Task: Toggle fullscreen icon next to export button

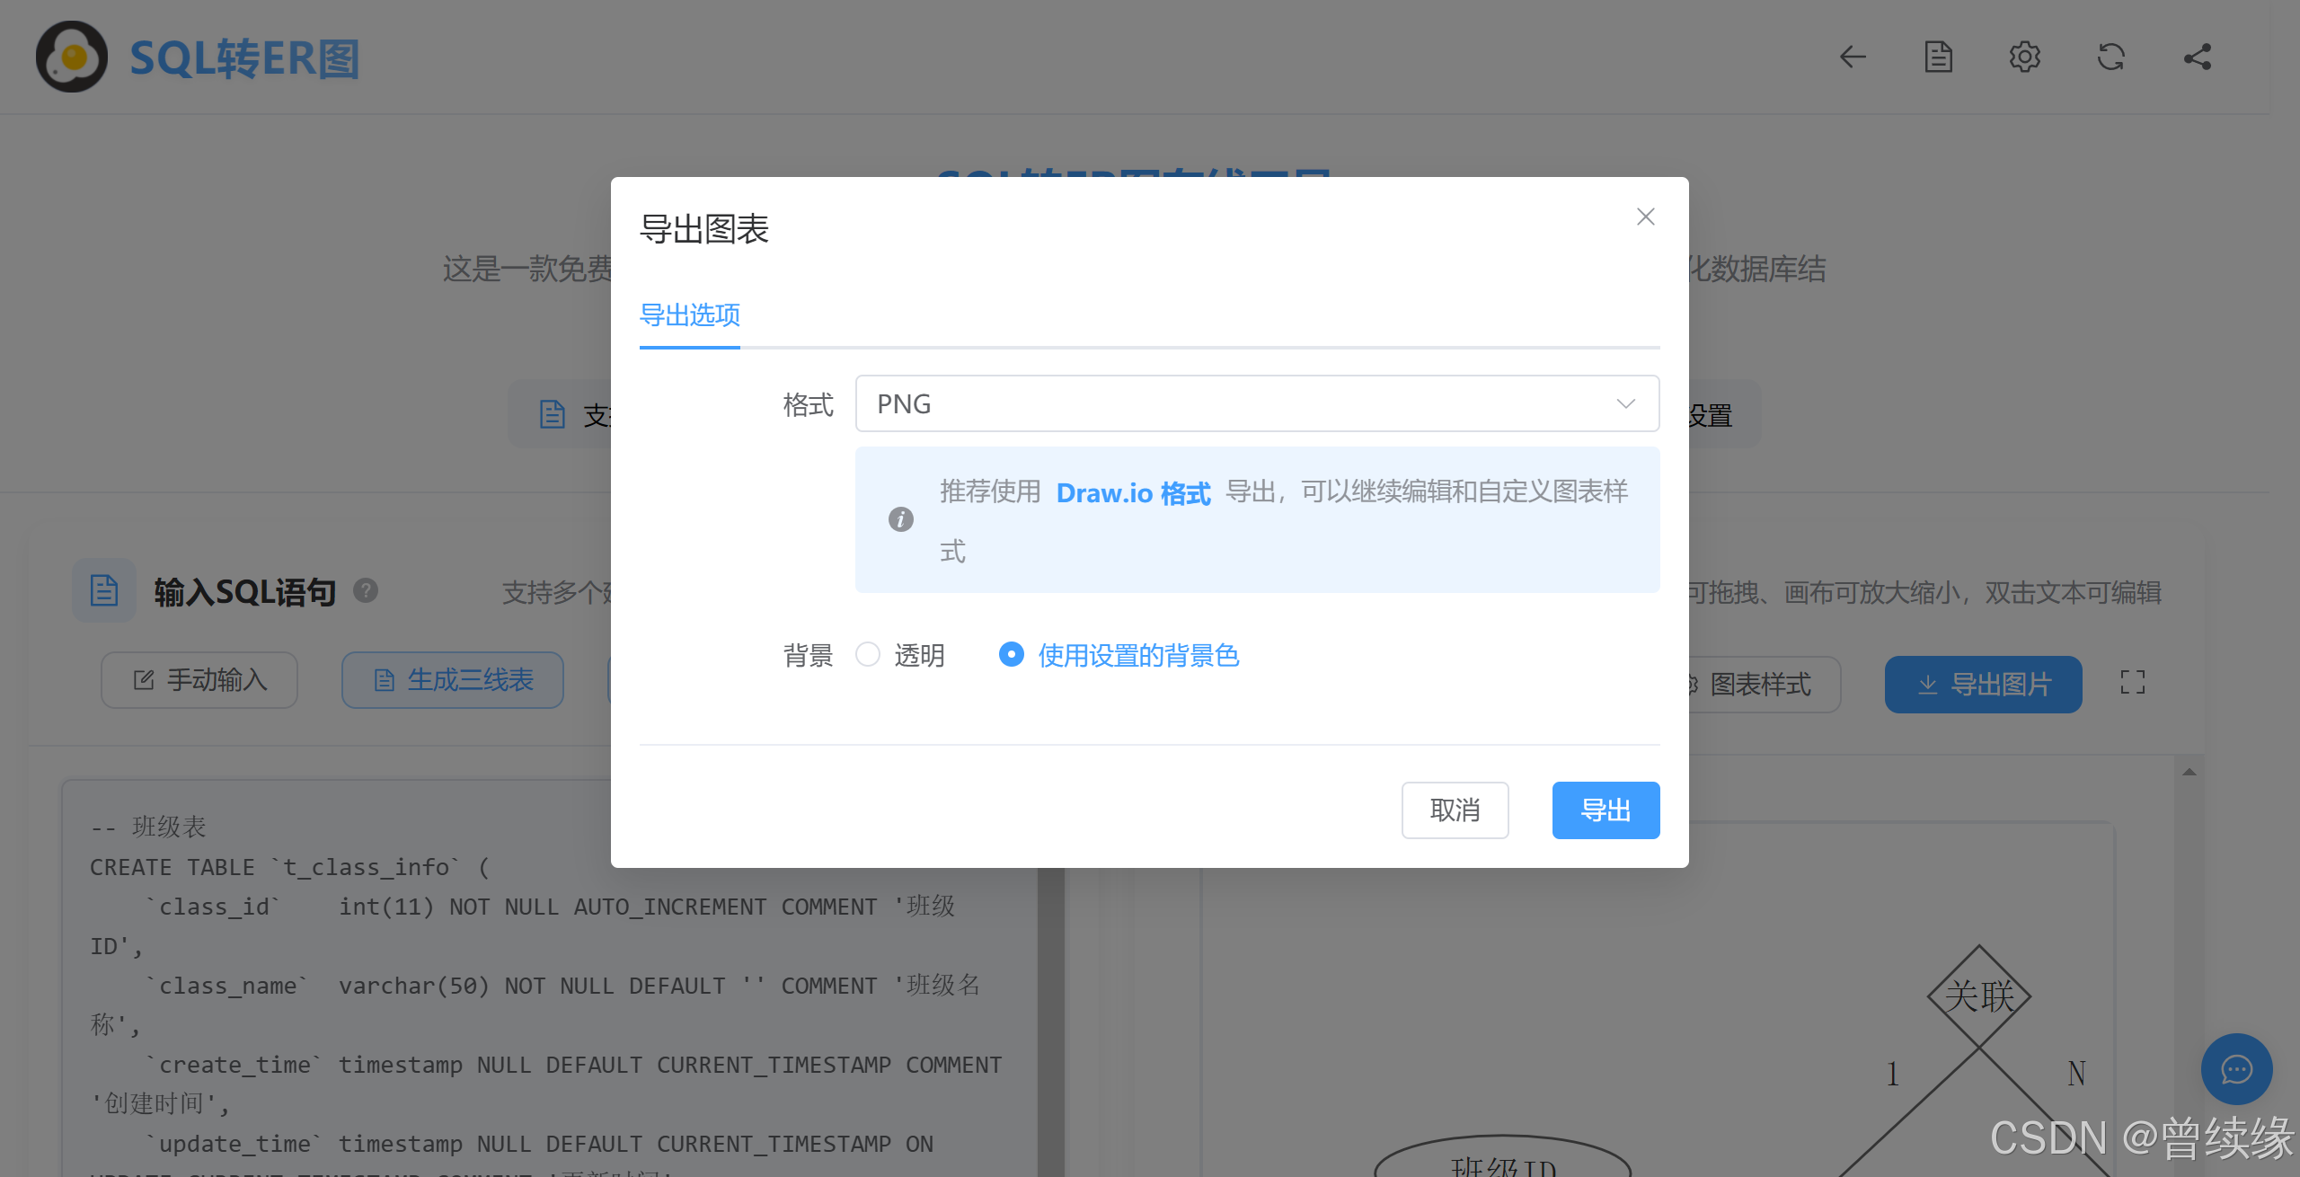Action: pos(2132,683)
